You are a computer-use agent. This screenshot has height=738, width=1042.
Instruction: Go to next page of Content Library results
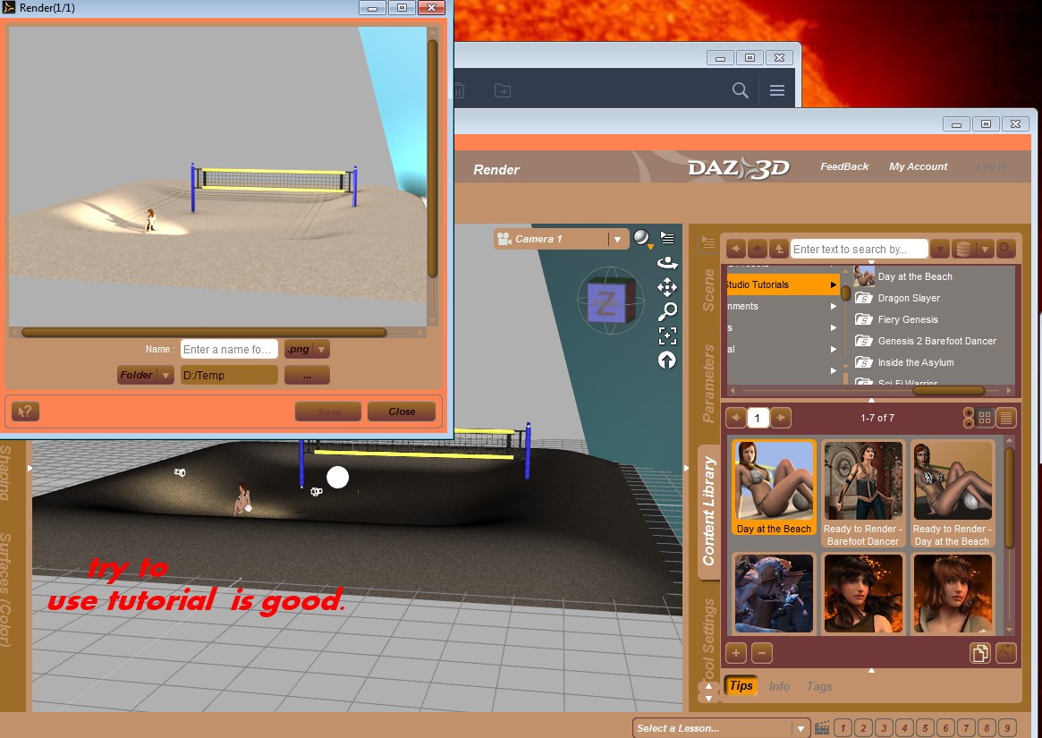click(x=781, y=418)
